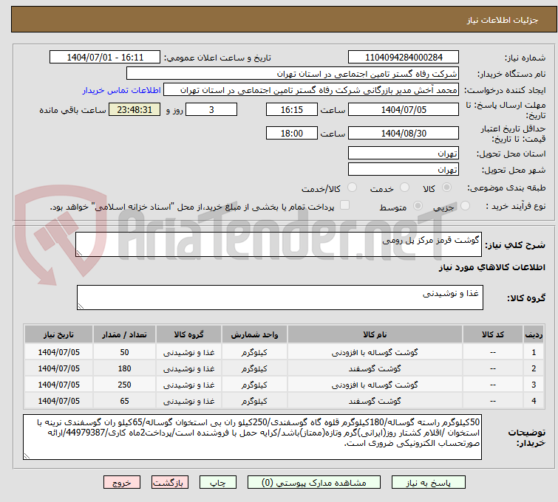Click the goods group box غذا و نوشیدنی
558x502 pixels.
(x=280, y=298)
